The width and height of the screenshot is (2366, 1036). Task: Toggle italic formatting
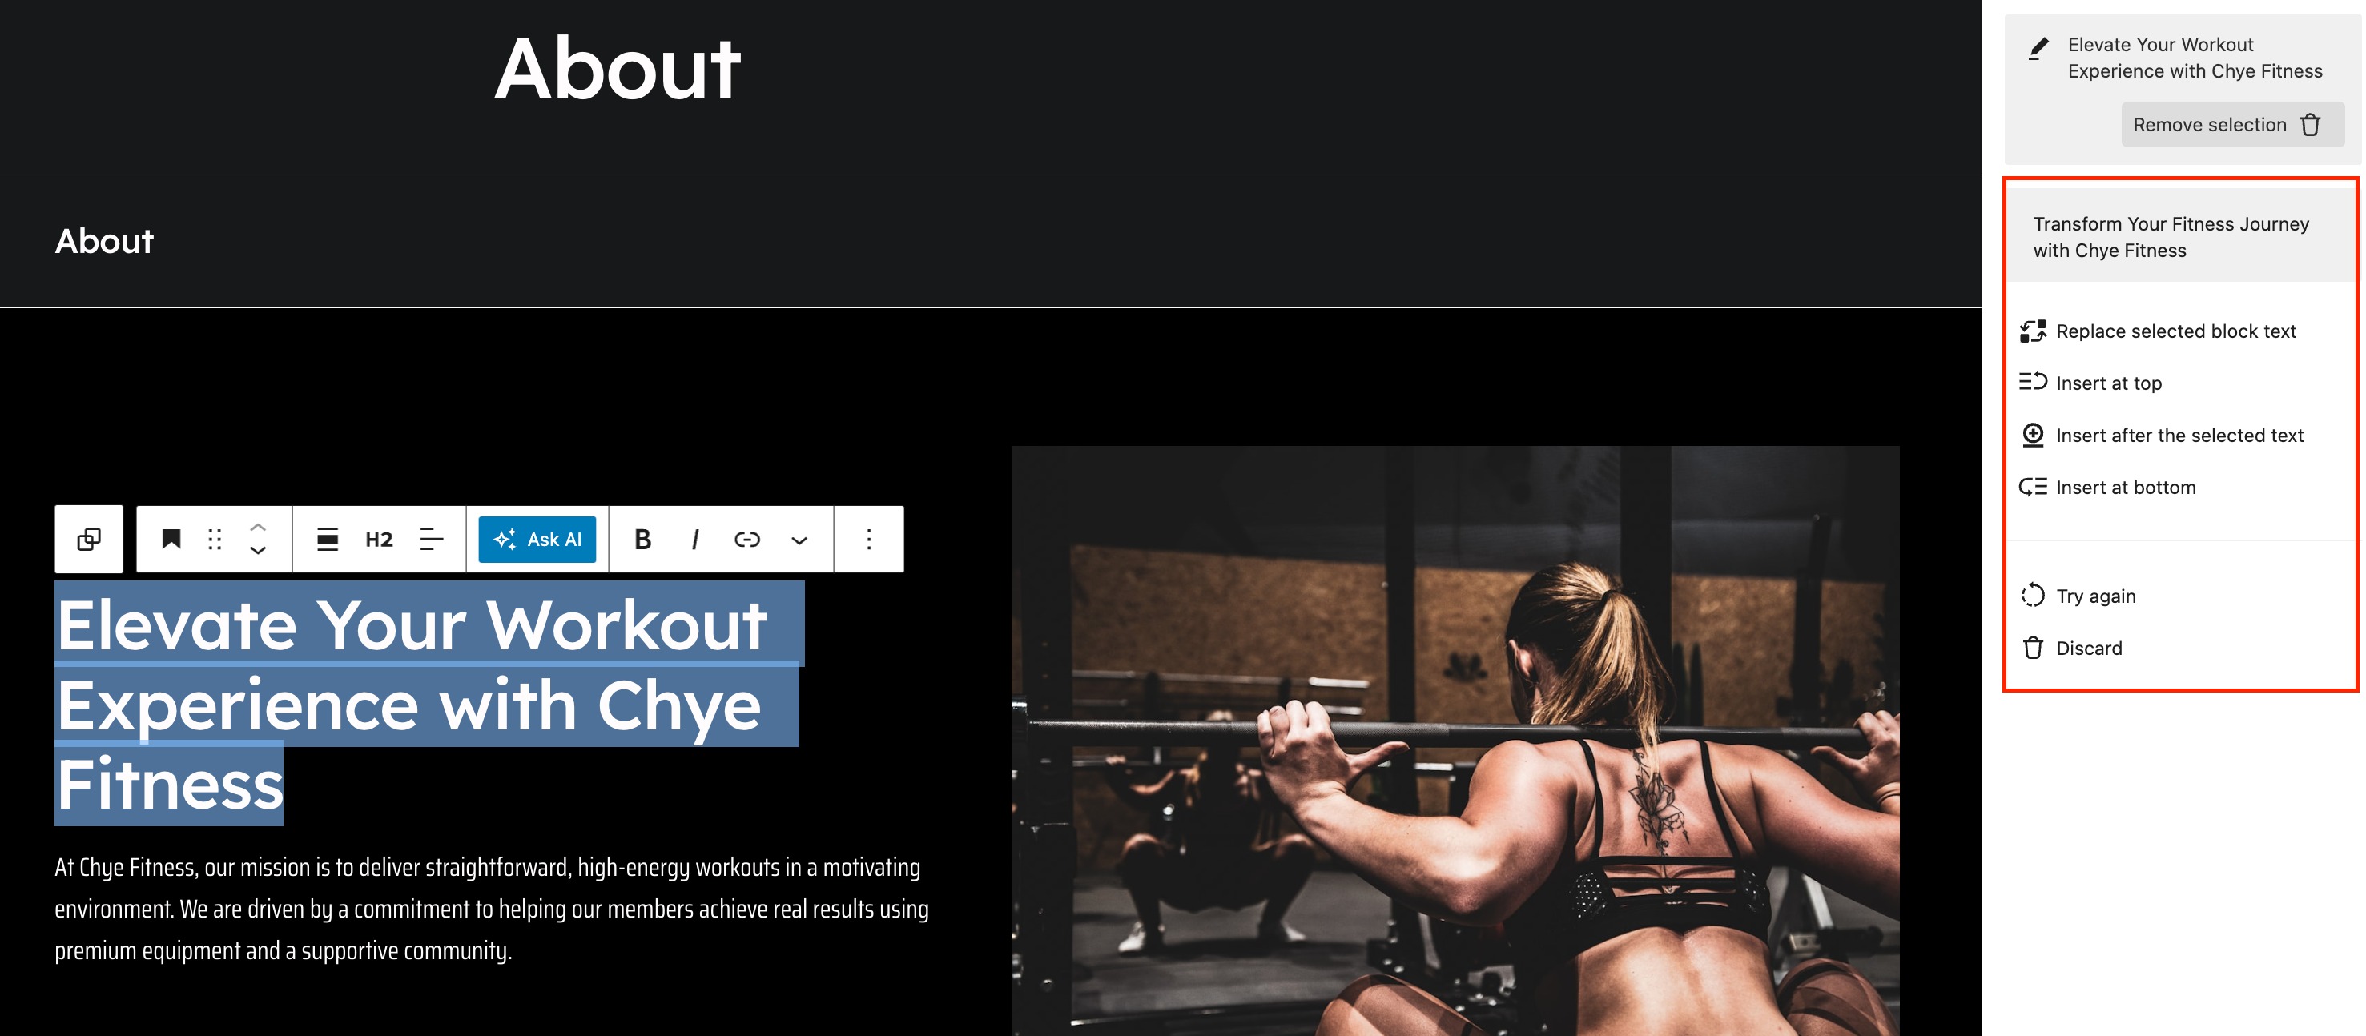tap(695, 539)
